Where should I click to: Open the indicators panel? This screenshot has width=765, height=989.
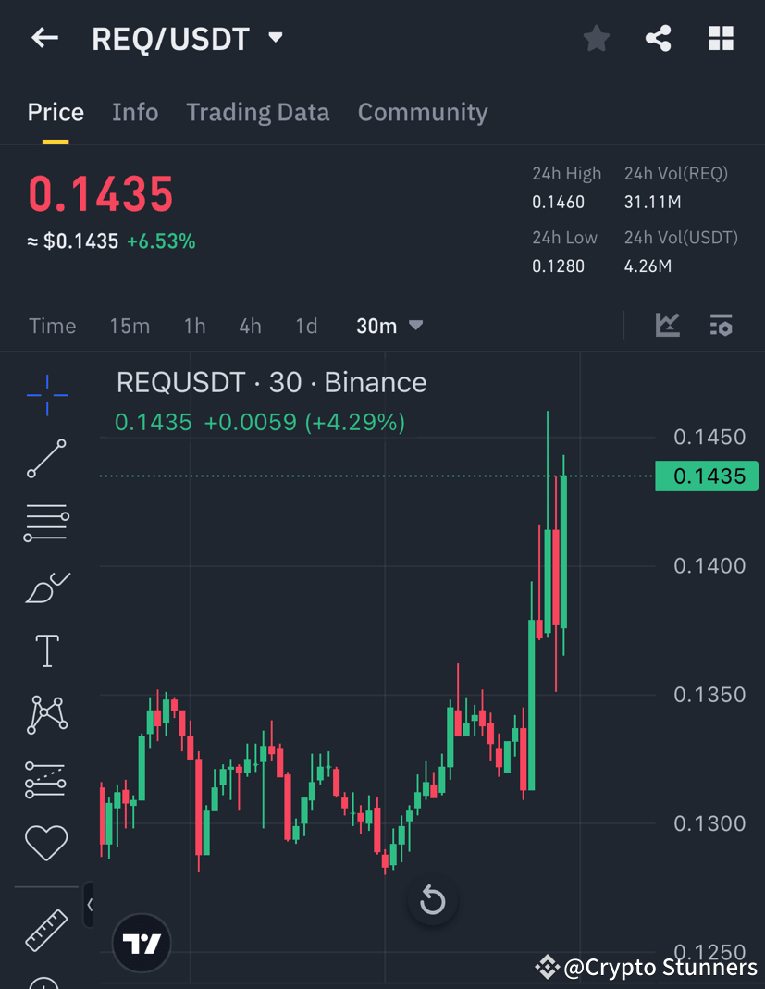point(667,325)
